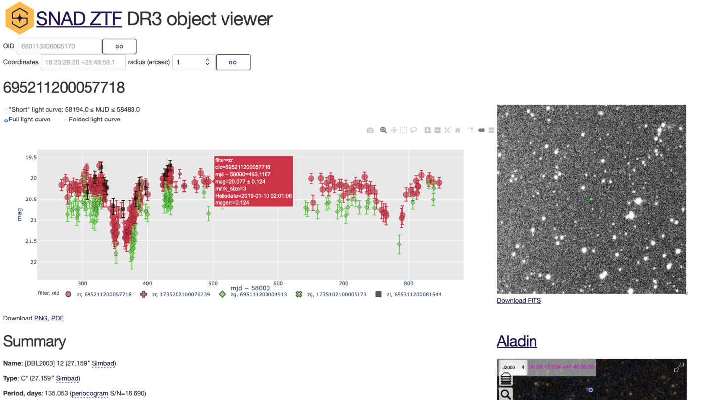
Task: Select the Pan tool in plot toolbar
Action: (394, 130)
